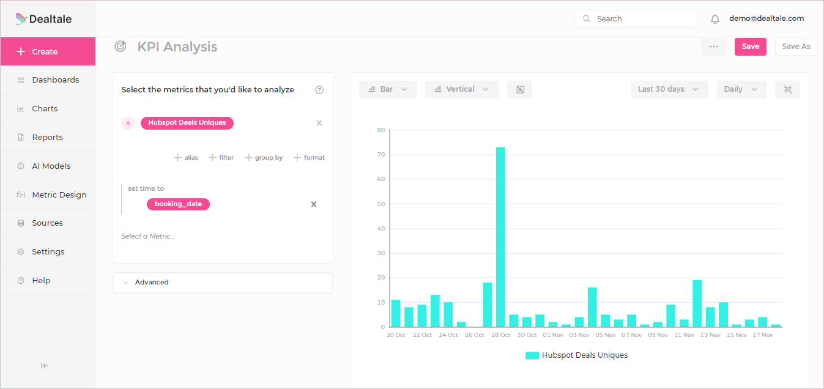
Task: Change the Last 30 days range
Action: (669, 89)
